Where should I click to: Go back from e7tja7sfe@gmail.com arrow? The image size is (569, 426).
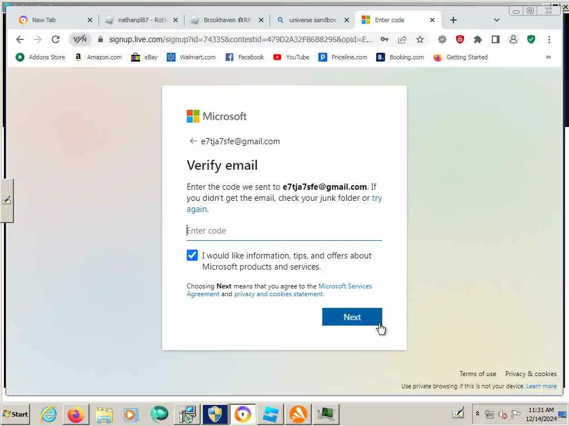click(193, 141)
